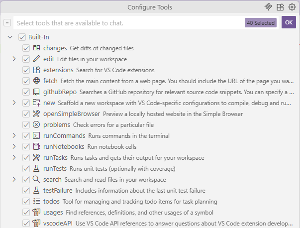This screenshot has width=300, height=228.
Task: Expand the runNotebooks tool group
Action: coord(14,147)
